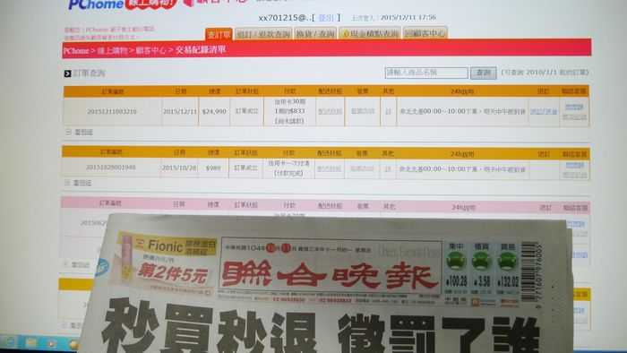Open 配送狀態 link for order 20151211003216
This screenshot has height=353, width=627.
(x=330, y=111)
